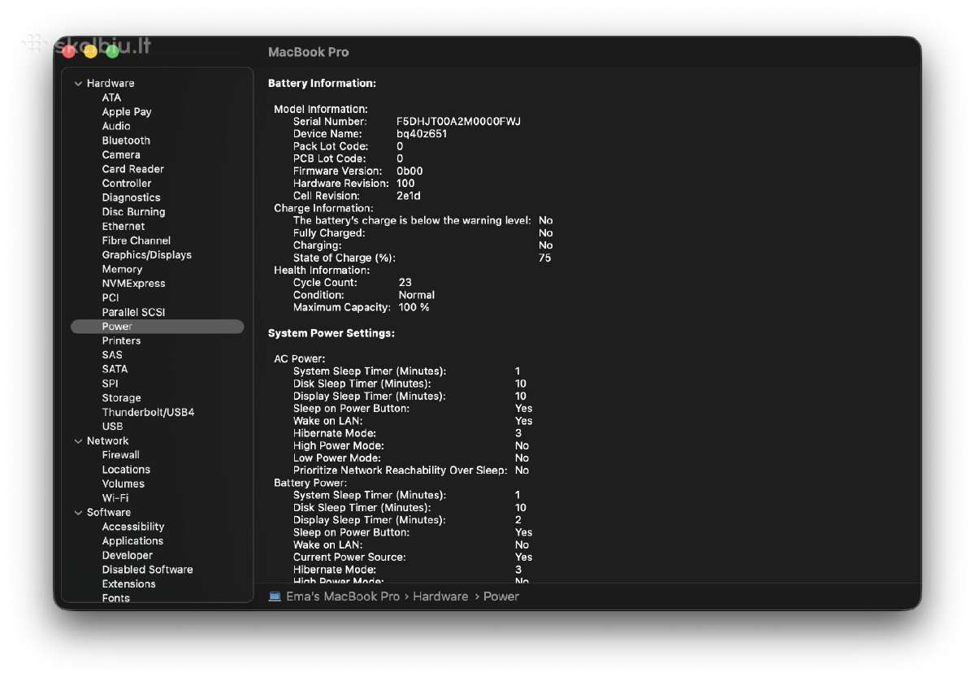Click the Network section label
975x681 pixels.
click(x=107, y=441)
